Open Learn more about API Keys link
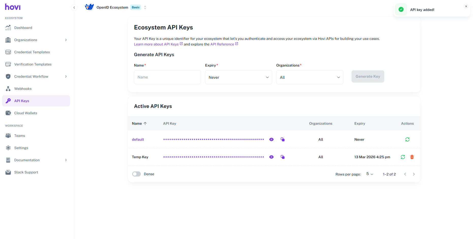Screen dimensions: 473x239 click(156, 44)
